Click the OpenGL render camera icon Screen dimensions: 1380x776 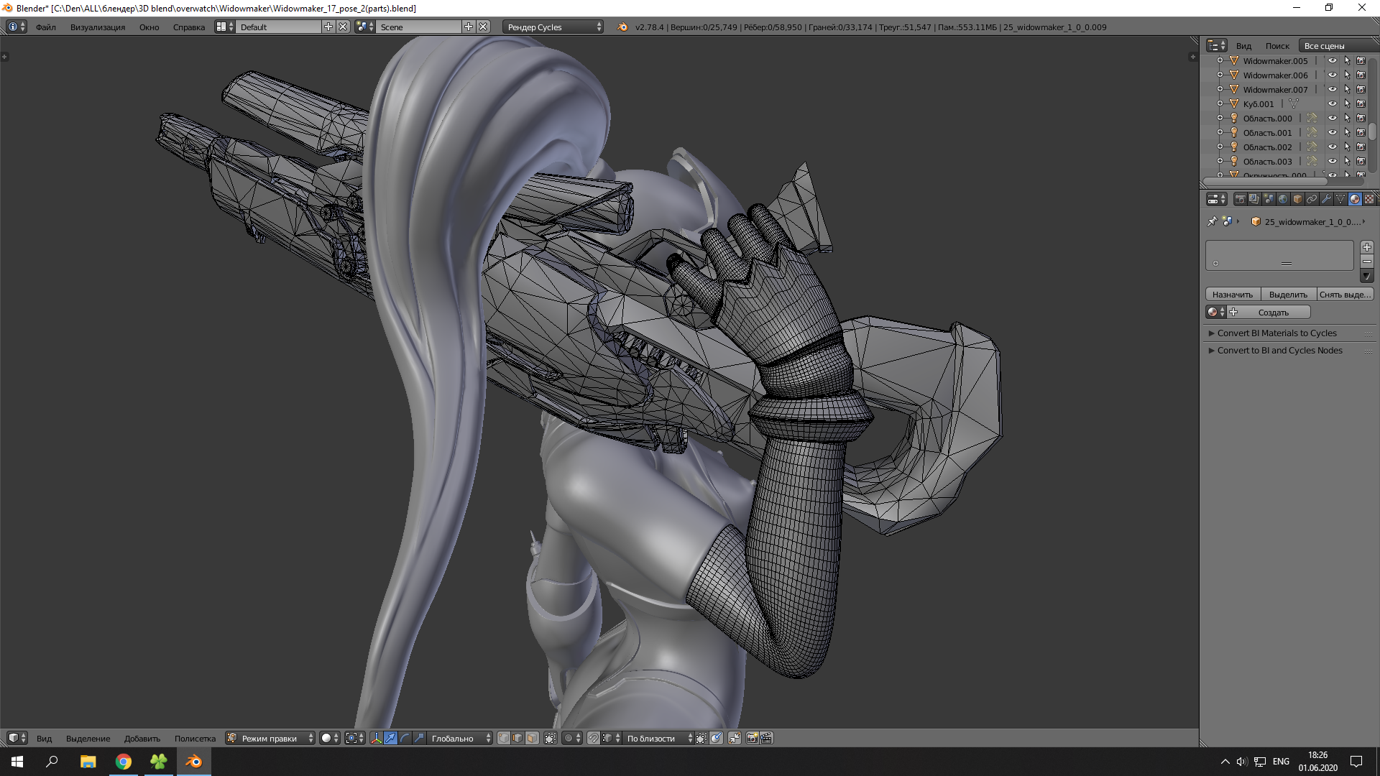752,738
